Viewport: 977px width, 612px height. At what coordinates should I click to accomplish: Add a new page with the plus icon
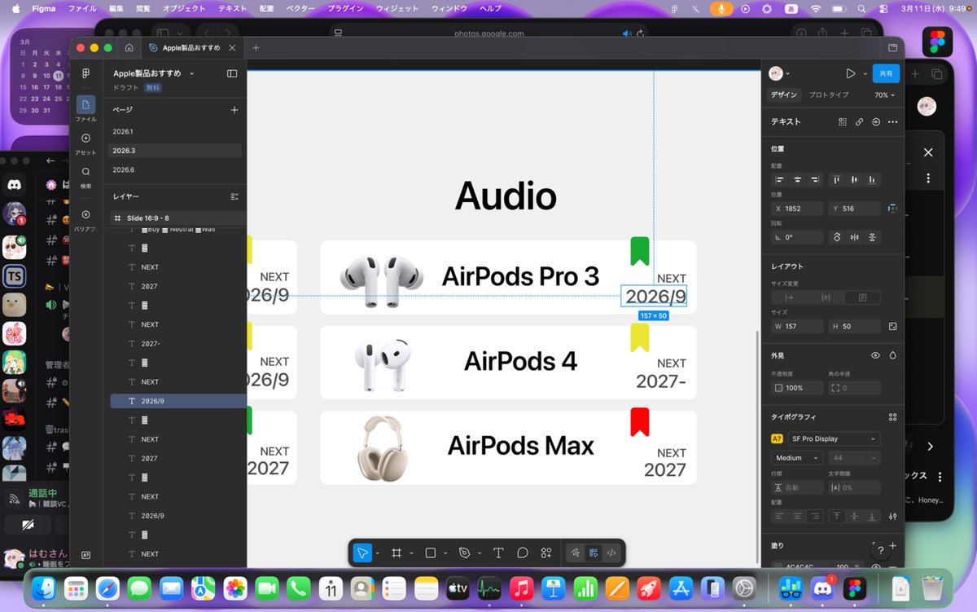[234, 109]
